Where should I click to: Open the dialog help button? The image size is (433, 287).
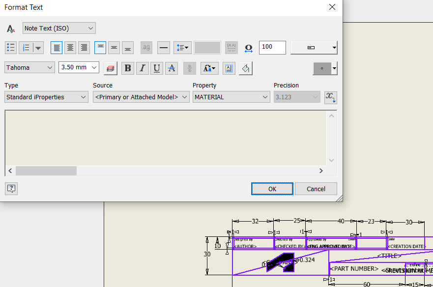(11, 189)
